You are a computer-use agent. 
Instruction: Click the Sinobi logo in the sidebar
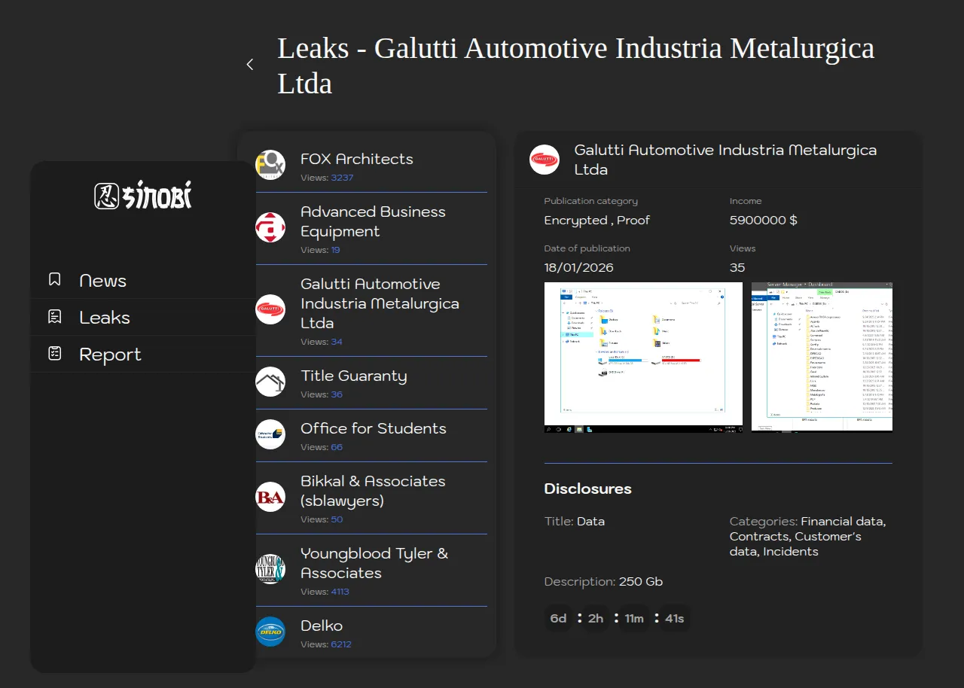pyautogui.click(x=143, y=196)
